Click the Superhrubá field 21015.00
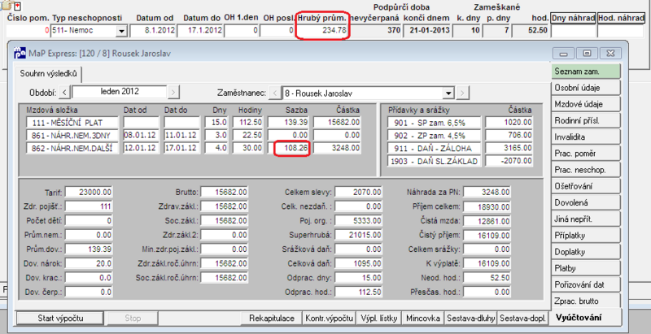651x334 pixels. pyautogui.click(x=359, y=235)
